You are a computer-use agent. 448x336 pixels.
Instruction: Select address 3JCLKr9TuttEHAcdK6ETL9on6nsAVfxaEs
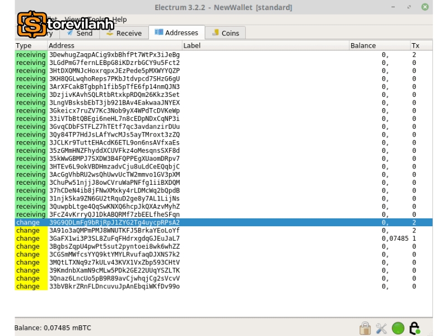(x=114, y=143)
